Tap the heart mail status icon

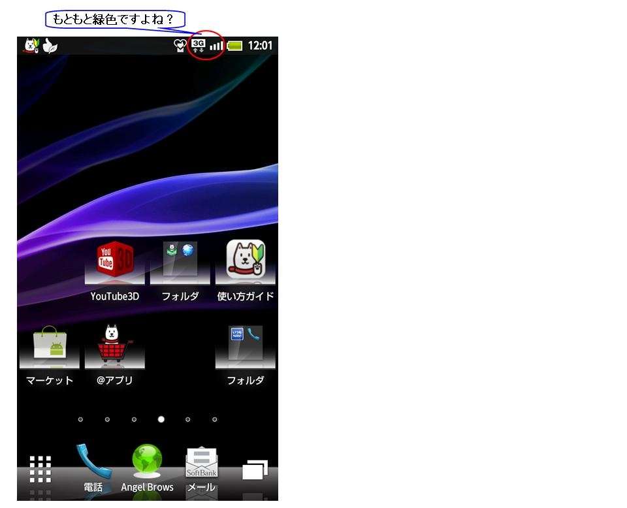pyautogui.click(x=180, y=46)
